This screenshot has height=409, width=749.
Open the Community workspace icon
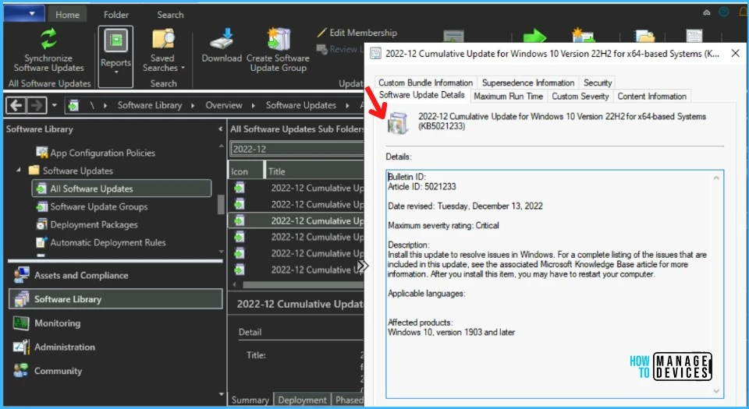21,370
